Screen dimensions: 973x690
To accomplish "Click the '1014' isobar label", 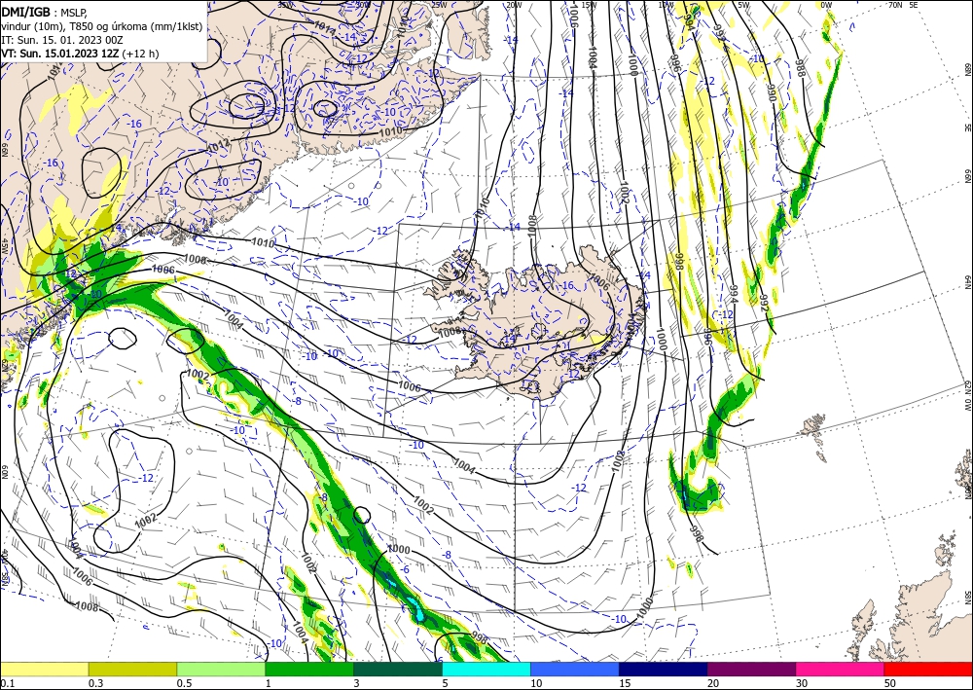I will click(324, 29).
